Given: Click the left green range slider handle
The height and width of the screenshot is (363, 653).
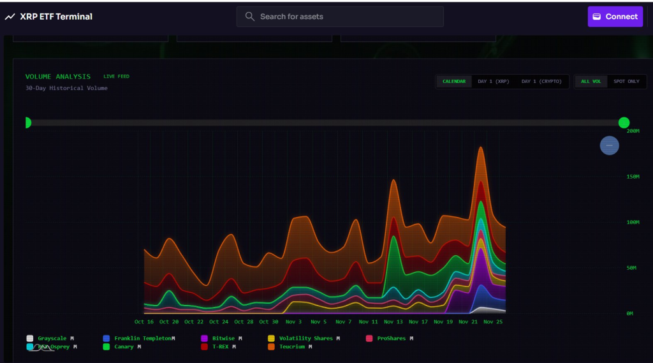Looking at the screenshot, I should (x=27, y=122).
